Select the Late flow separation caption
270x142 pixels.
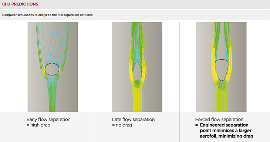click(133, 120)
